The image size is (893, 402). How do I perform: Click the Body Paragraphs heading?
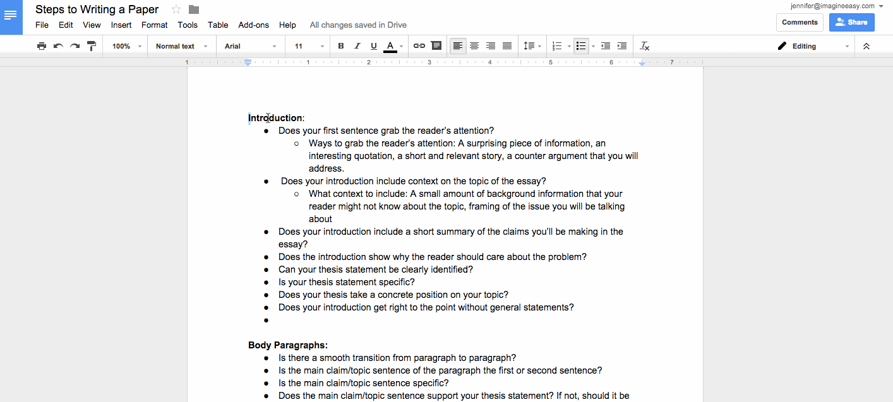point(288,345)
